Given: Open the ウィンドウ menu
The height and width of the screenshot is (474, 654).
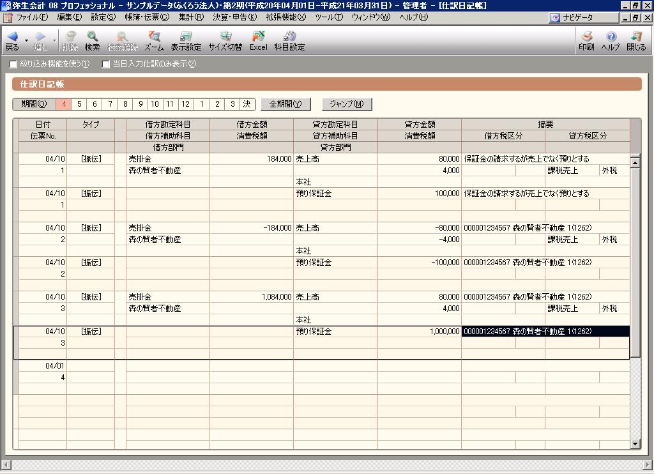Looking at the screenshot, I should coord(371,17).
